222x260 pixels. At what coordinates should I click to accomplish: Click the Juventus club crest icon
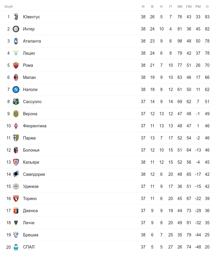(16, 17)
